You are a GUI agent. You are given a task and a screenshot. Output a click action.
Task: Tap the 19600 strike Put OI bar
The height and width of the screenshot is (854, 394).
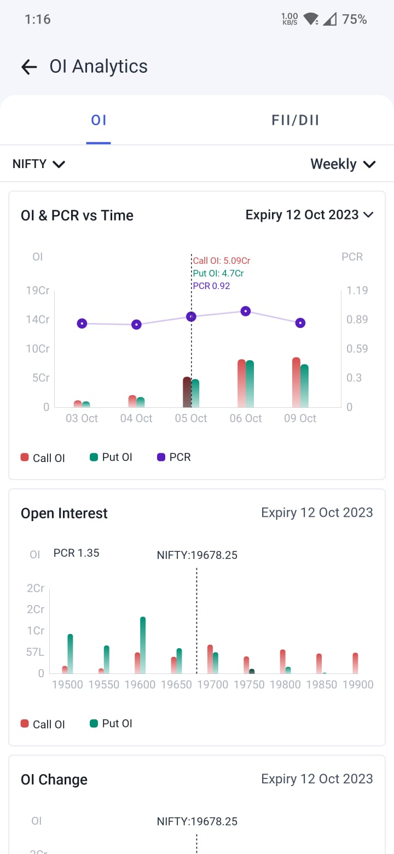pos(143,645)
